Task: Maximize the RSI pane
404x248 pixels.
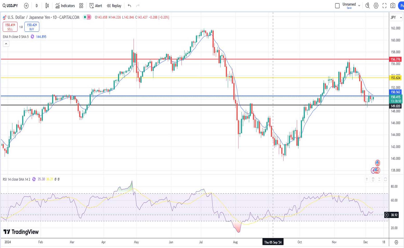Action: point(385,179)
